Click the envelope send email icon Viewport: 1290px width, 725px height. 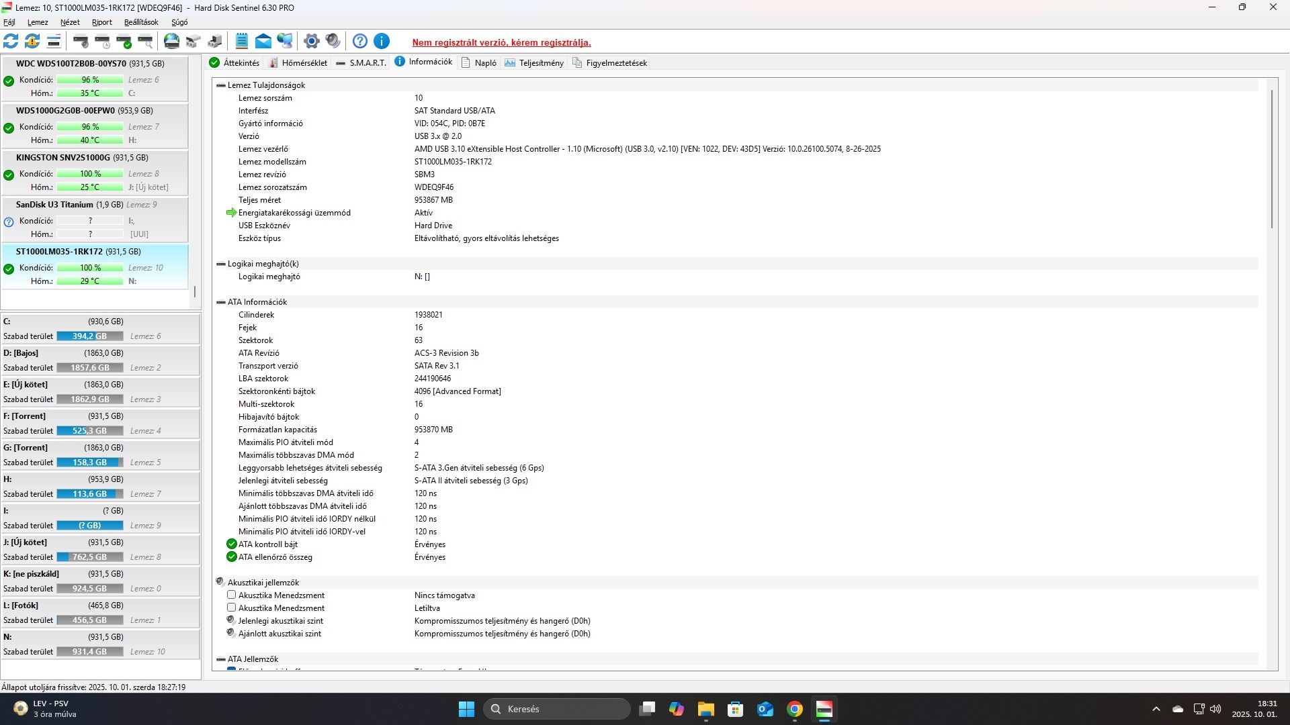(x=263, y=42)
